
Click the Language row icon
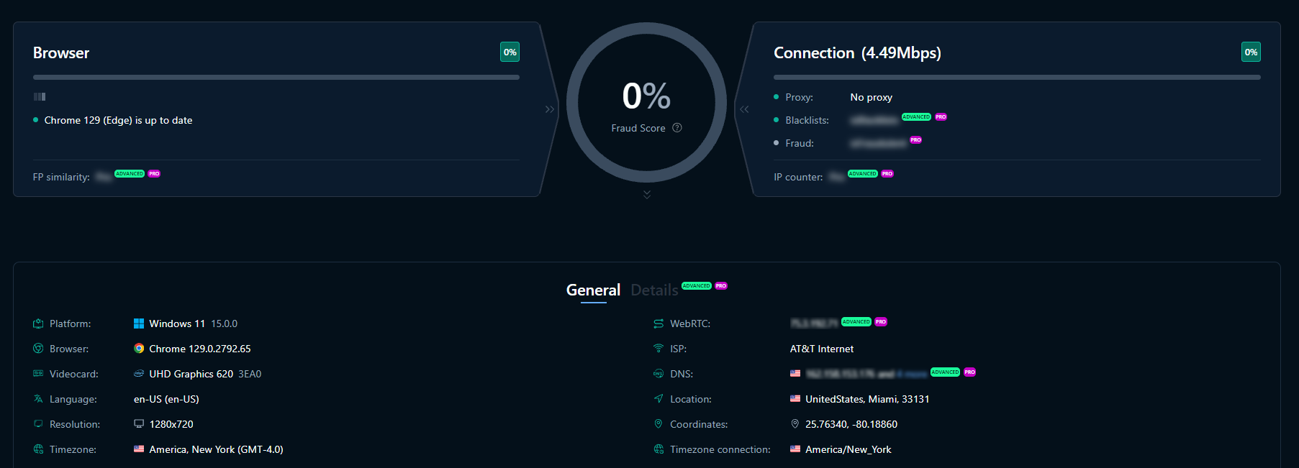[38, 399]
